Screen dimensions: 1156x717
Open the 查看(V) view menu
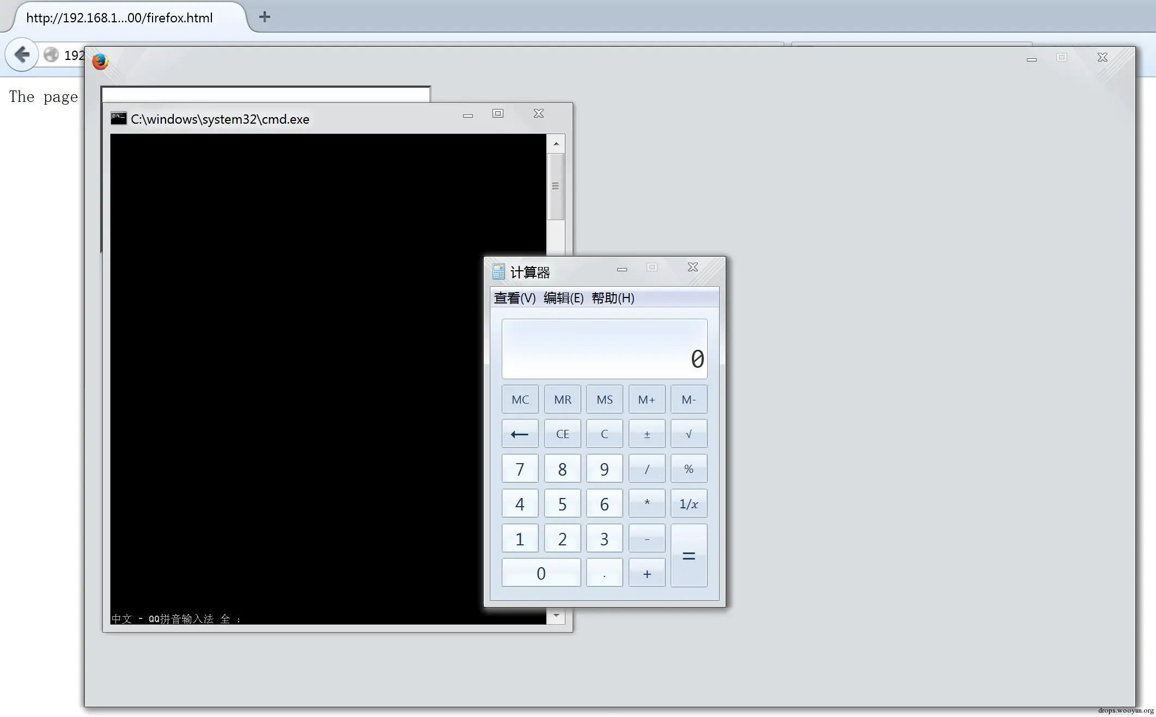[x=514, y=298]
